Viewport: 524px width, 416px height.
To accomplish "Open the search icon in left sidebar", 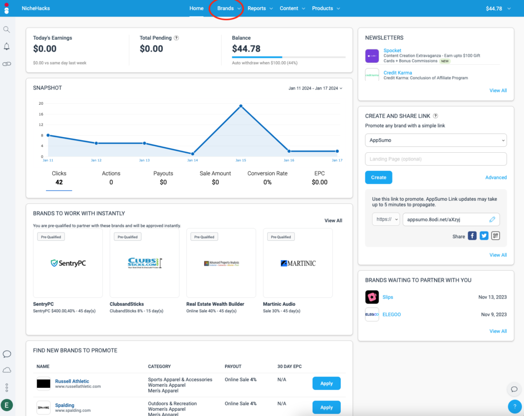I will click(6, 29).
